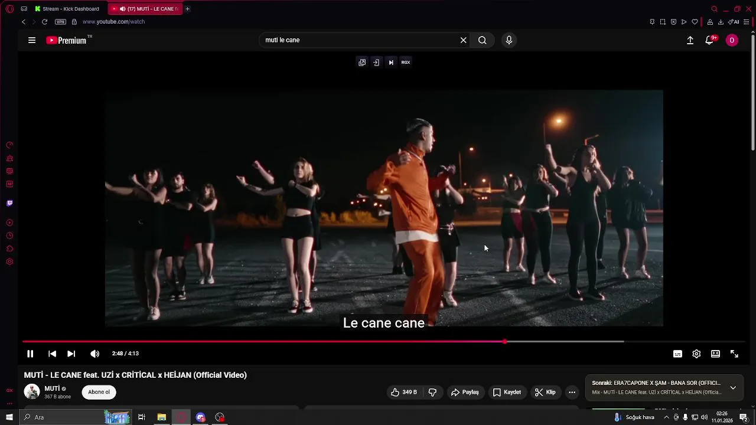756x425 pixels.
Task: Toggle the VPN badge in address bar
Action: click(60, 22)
